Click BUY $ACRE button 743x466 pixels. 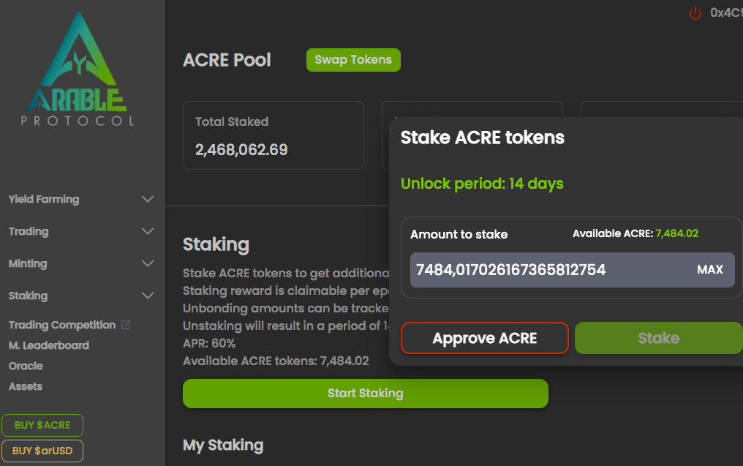tap(42, 425)
